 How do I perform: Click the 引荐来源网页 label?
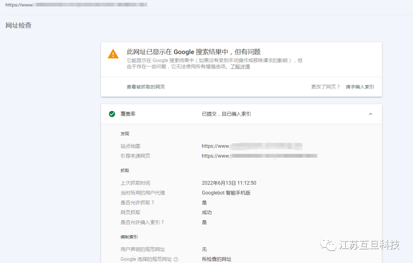[x=135, y=156]
